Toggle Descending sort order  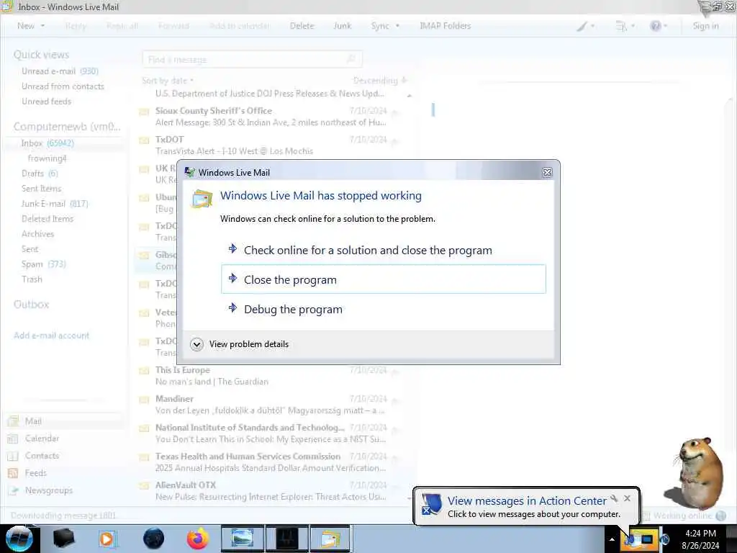(x=380, y=81)
